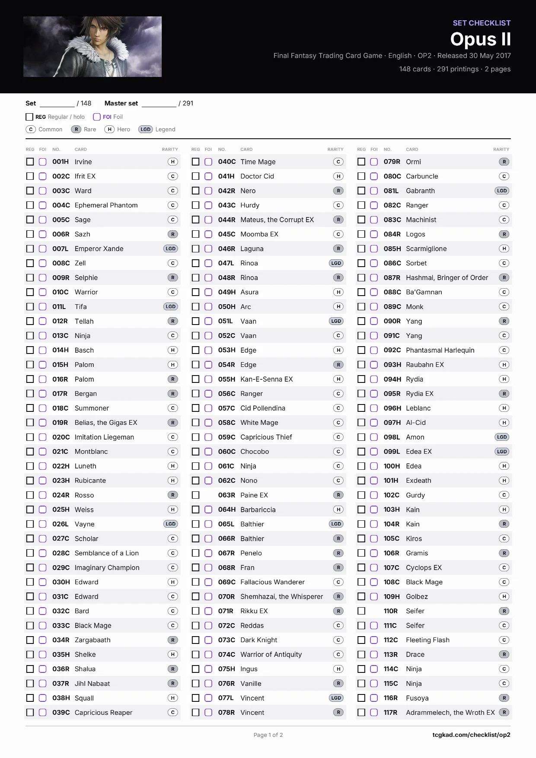This screenshot has width=536, height=758.
Task: Click the tcgkad.com/checklist/op2 link
Action: [x=471, y=735]
